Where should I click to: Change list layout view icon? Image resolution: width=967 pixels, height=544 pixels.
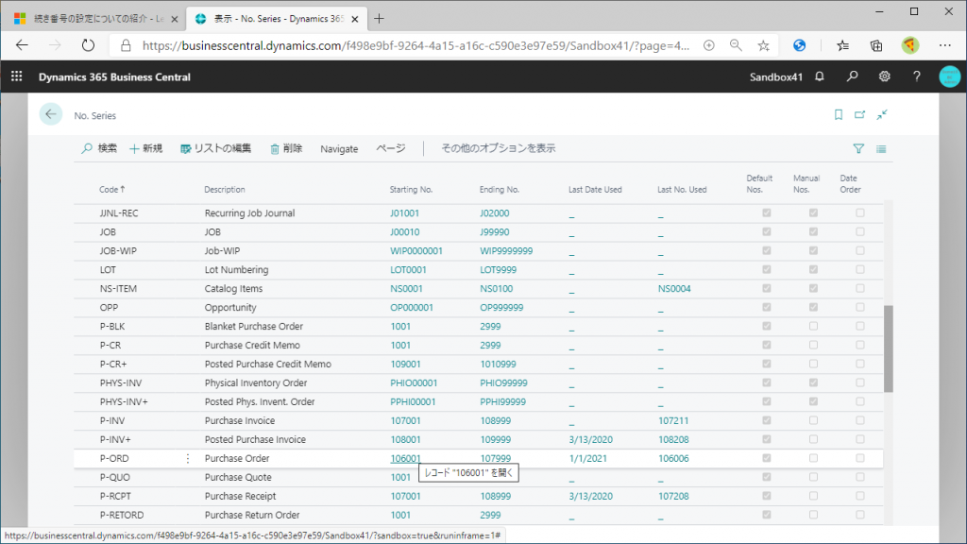click(x=881, y=148)
